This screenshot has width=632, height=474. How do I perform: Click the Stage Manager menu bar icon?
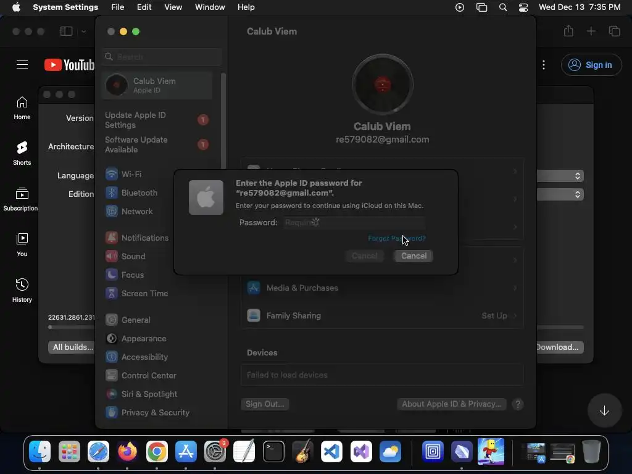click(481, 7)
